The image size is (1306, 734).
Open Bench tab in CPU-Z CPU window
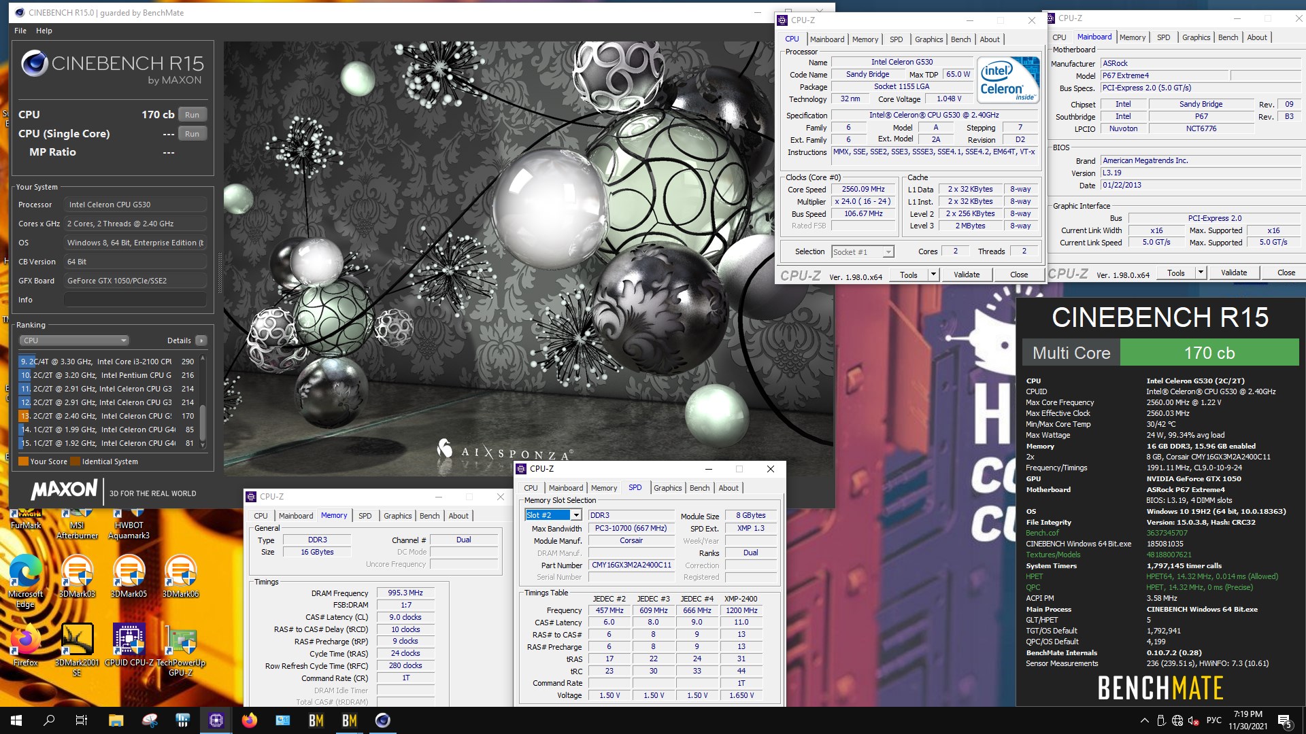tap(960, 39)
